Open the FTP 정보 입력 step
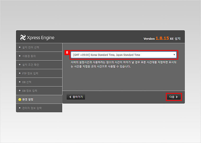 30,73
